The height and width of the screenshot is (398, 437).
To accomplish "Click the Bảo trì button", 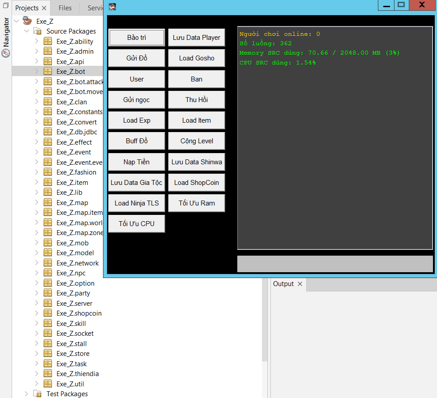I will pyautogui.click(x=136, y=38).
